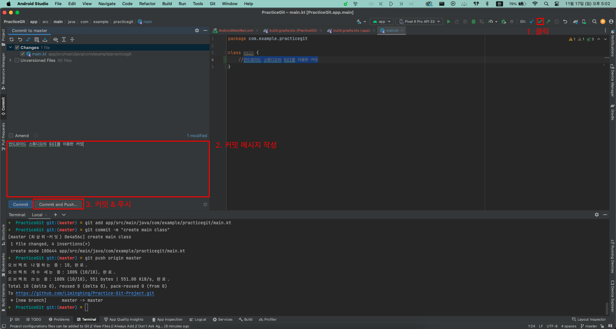Click the Shelve changes download icon
616x329 pixels.
(x=45, y=39)
